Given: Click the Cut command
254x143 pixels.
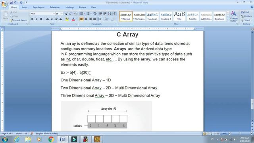Looking at the screenshot, I should [x=13, y=12].
